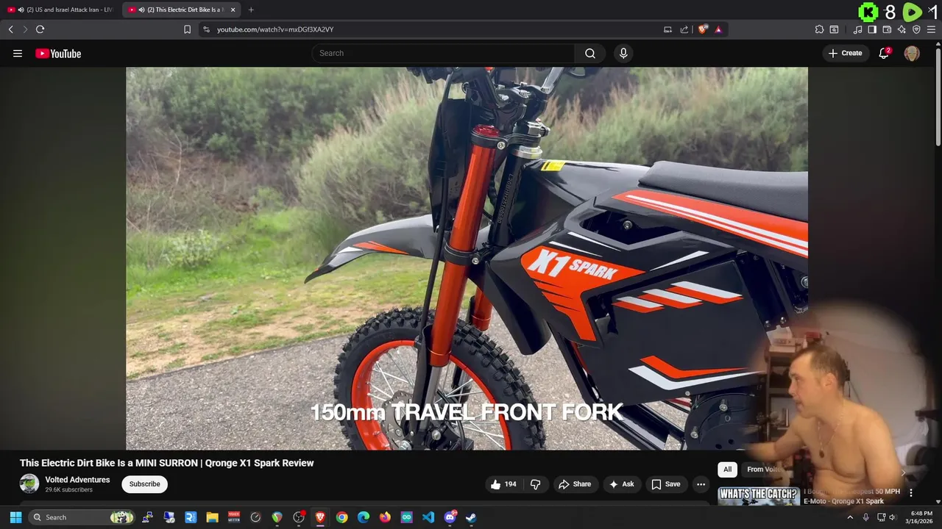The width and height of the screenshot is (942, 529).
Task: Open the Windows Start menu
Action: click(x=15, y=517)
